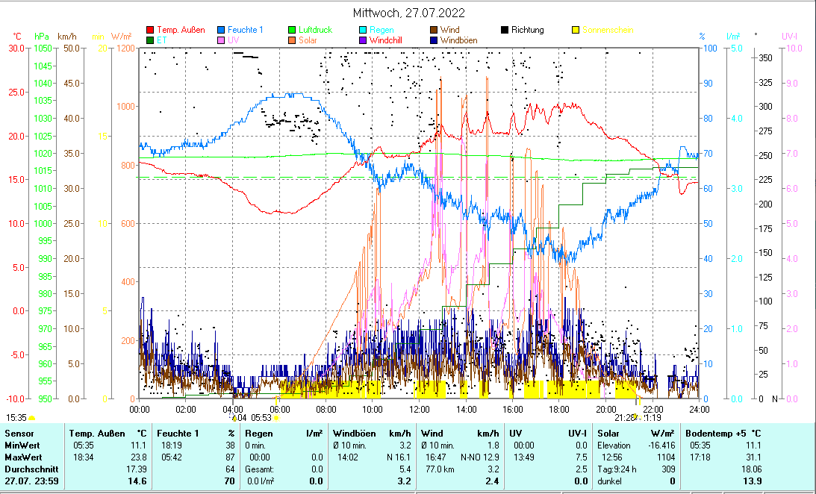This screenshot has height=494, width=816.
Task: Click the black Richtung legend square
Action: pyautogui.click(x=505, y=31)
